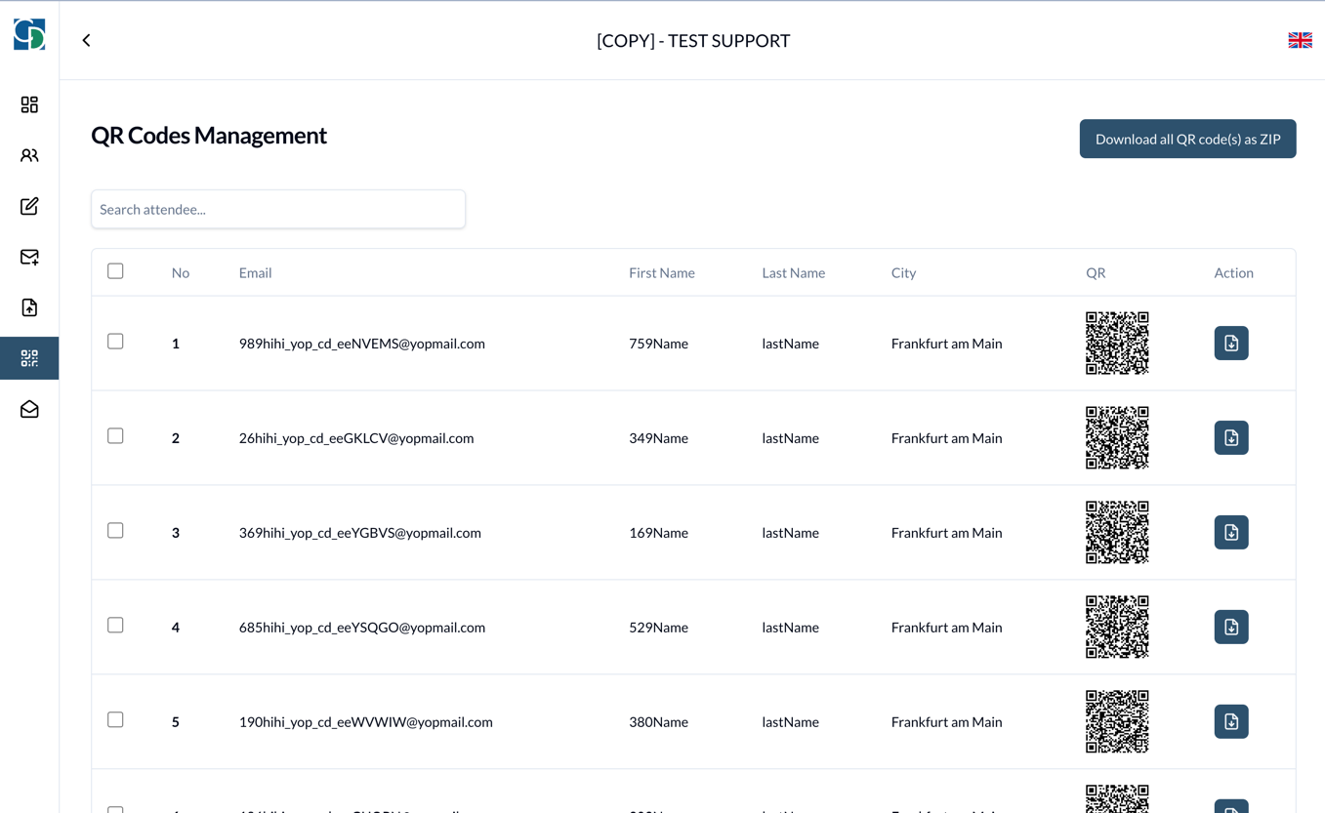This screenshot has width=1325, height=813.
Task: Toggle the select-all checkbox in table header
Action: point(115,271)
